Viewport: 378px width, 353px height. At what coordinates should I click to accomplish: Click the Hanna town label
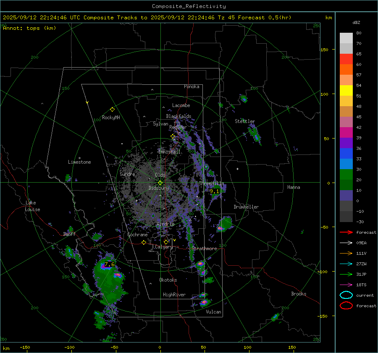click(294, 187)
